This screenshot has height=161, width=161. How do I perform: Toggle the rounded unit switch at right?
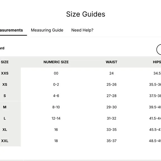pos(159,49)
